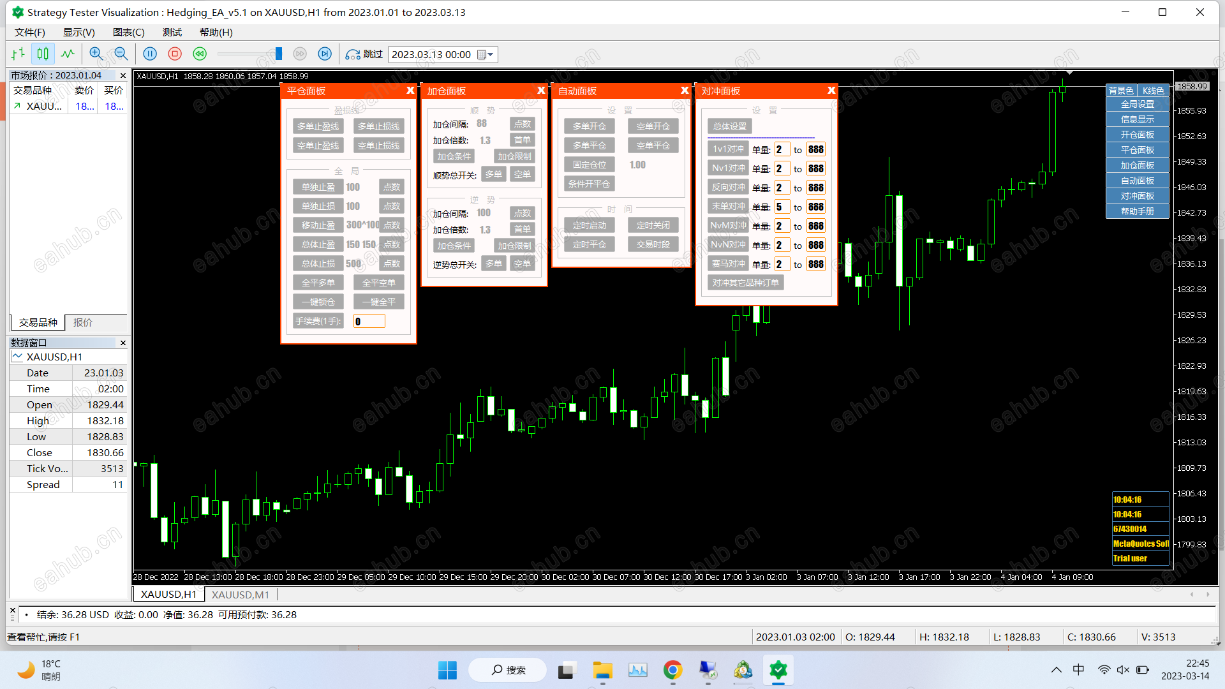Open 帮助手册 from the side buttons
Image resolution: width=1225 pixels, height=689 pixels.
pos(1137,211)
